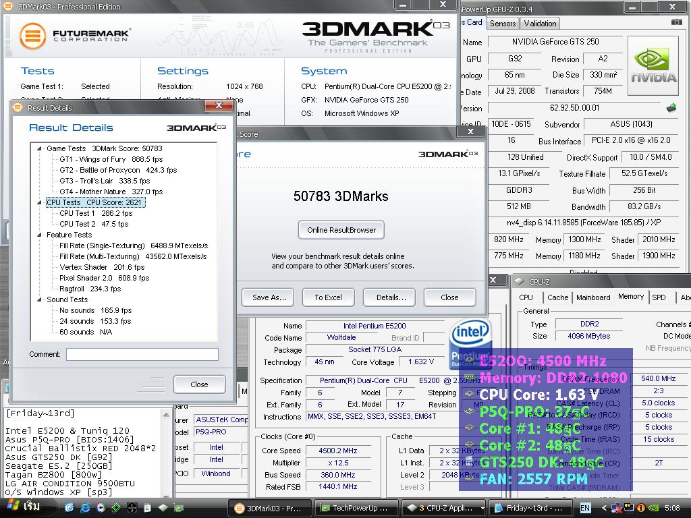Click GPU name field NVIDIA GeForce GTS 250
The image size is (691, 518).
[555, 42]
